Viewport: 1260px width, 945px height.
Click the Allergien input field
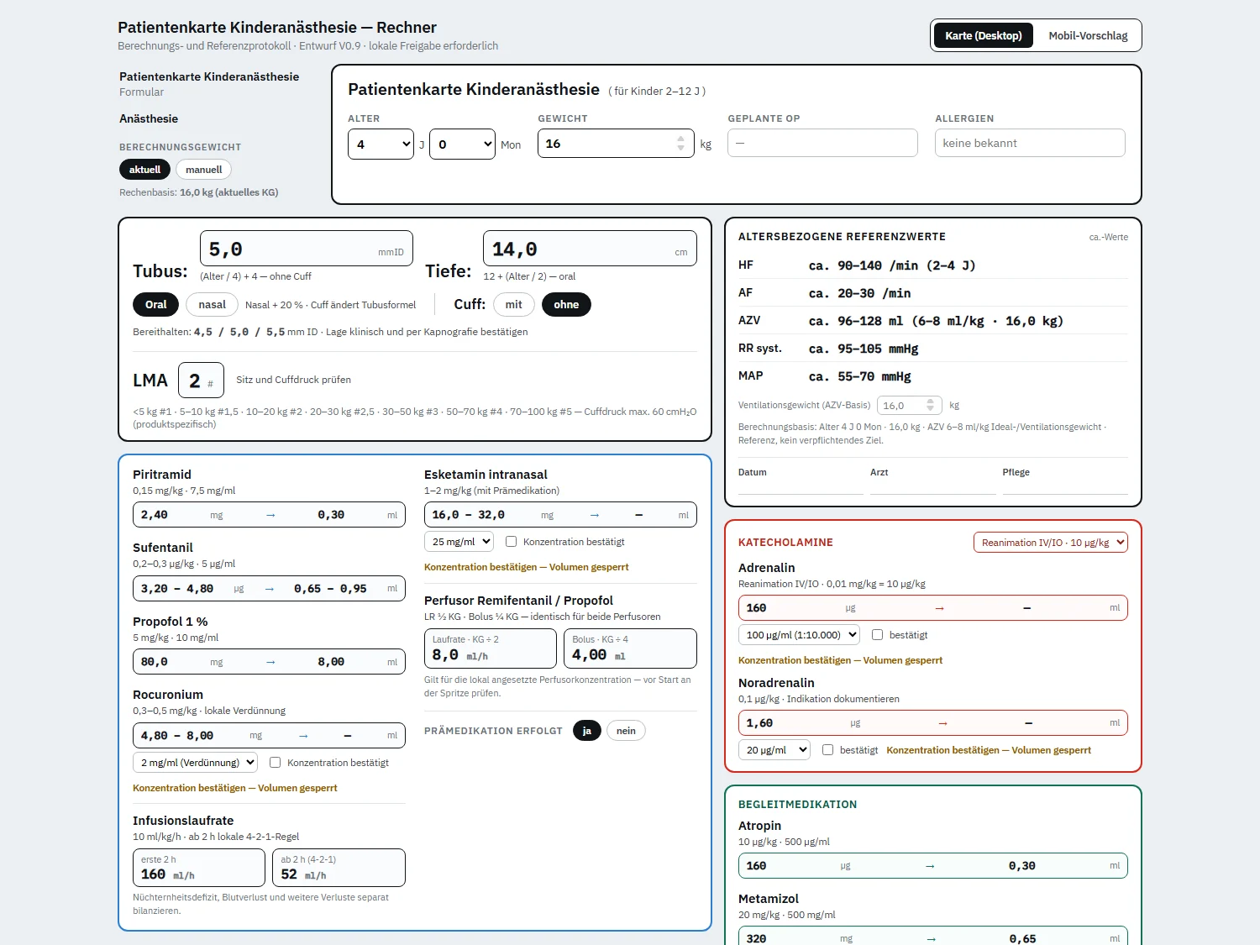[1030, 143]
